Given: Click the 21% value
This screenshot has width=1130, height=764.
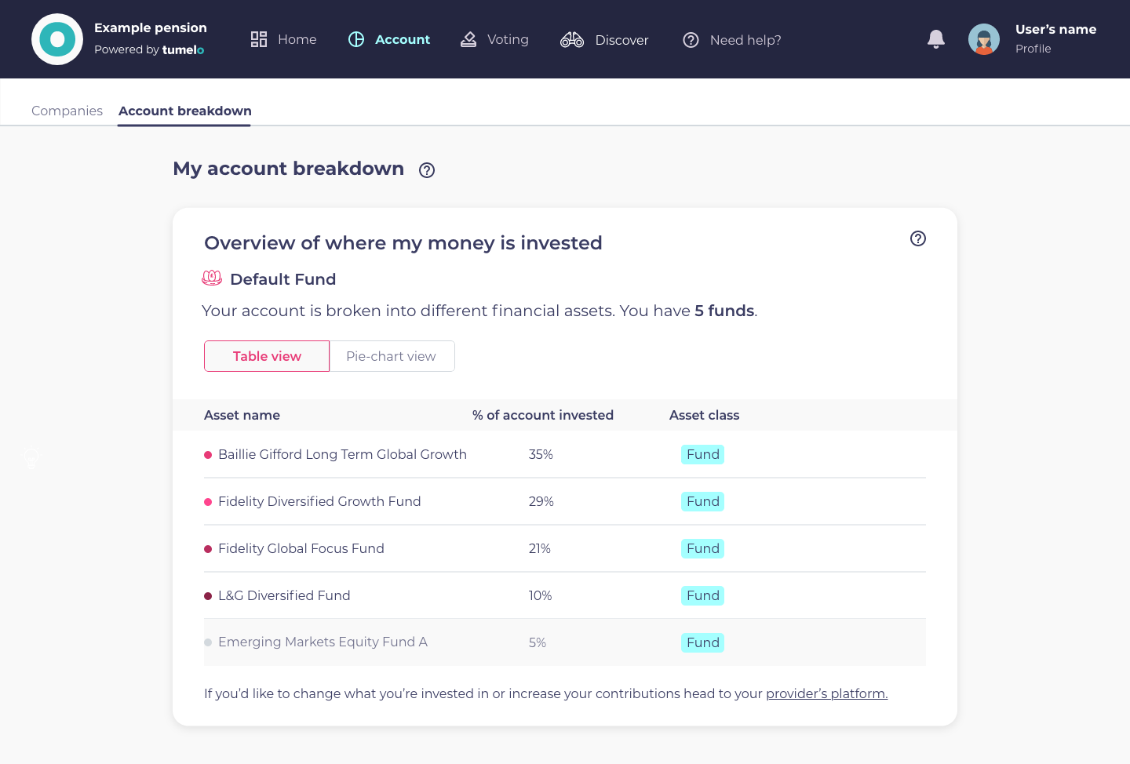Looking at the screenshot, I should tap(539, 548).
